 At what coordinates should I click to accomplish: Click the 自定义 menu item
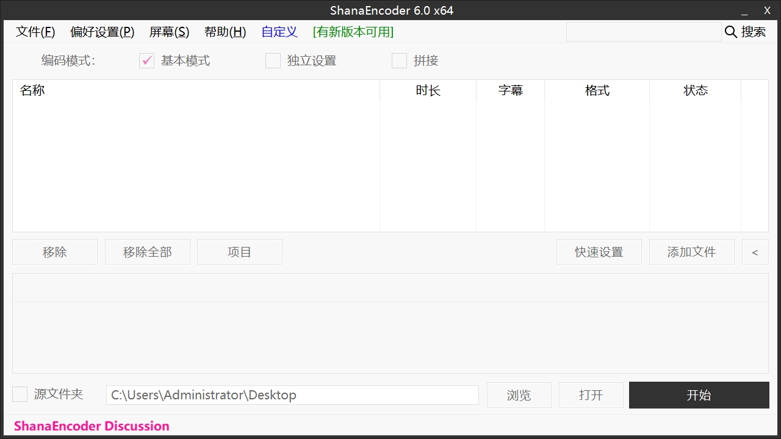pyautogui.click(x=279, y=32)
